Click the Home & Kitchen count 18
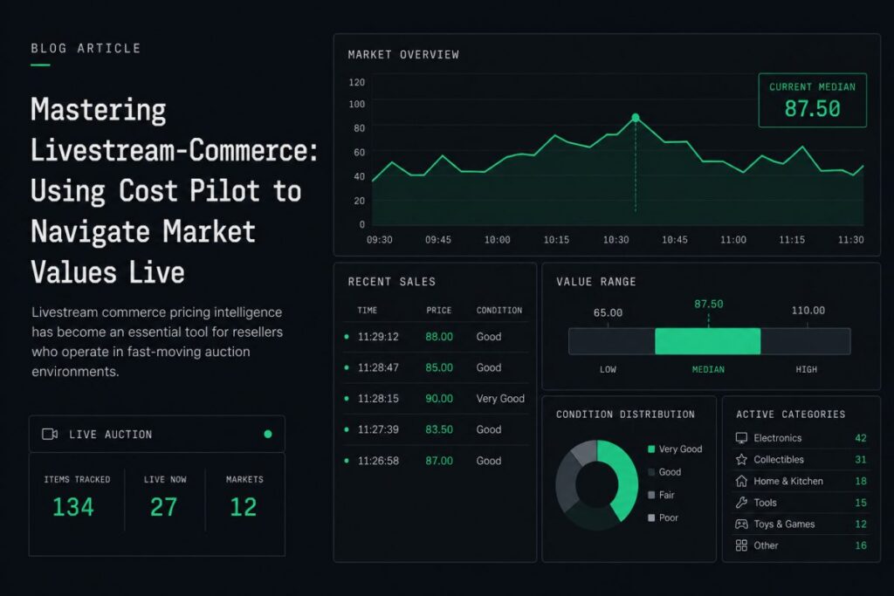Screen dimensions: 894x596 pos(860,481)
